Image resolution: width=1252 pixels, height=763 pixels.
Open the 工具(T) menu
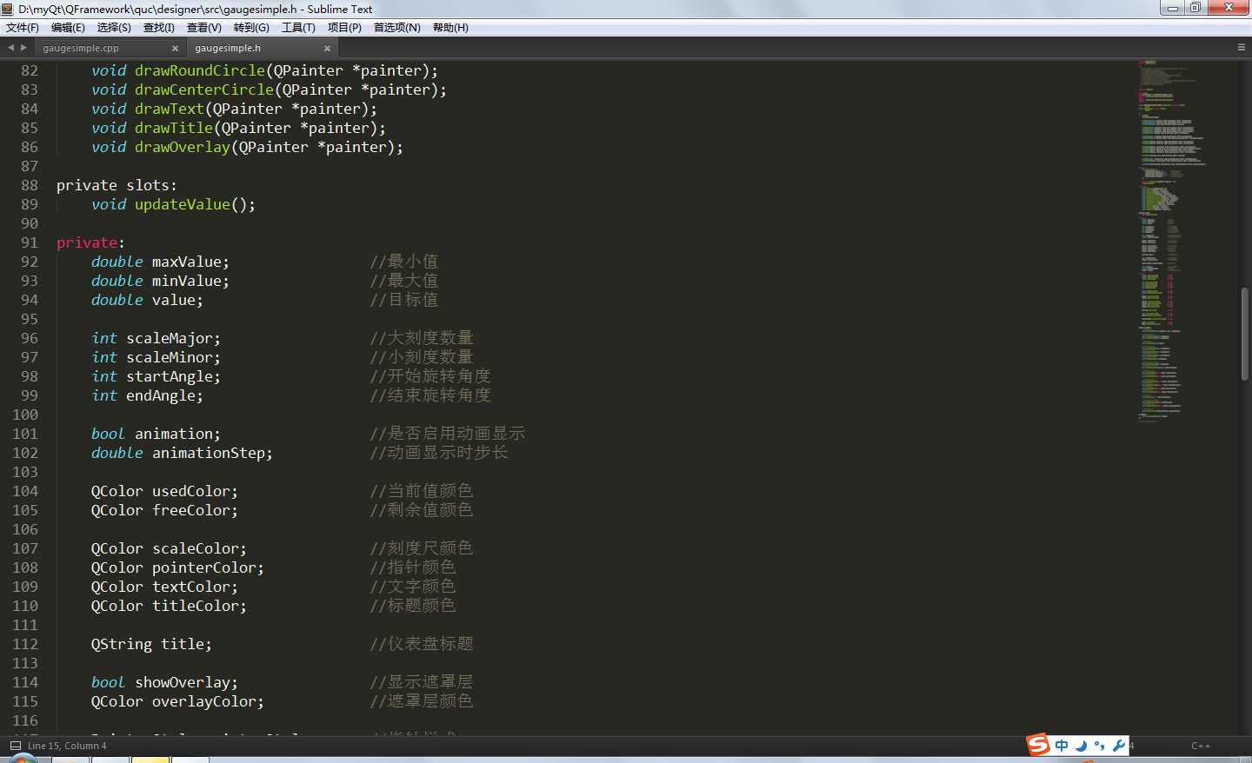tap(298, 28)
